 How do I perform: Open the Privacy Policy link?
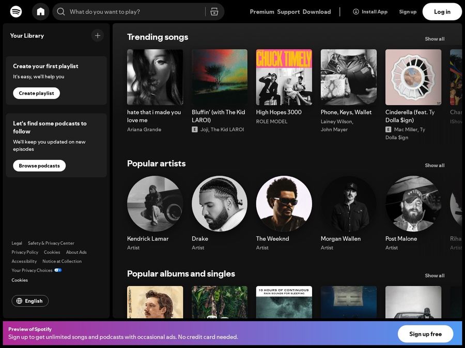pyautogui.click(x=25, y=253)
